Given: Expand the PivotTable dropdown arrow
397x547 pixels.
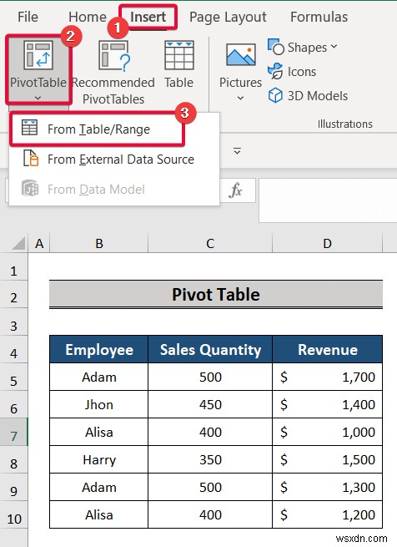Looking at the screenshot, I should coord(38,99).
